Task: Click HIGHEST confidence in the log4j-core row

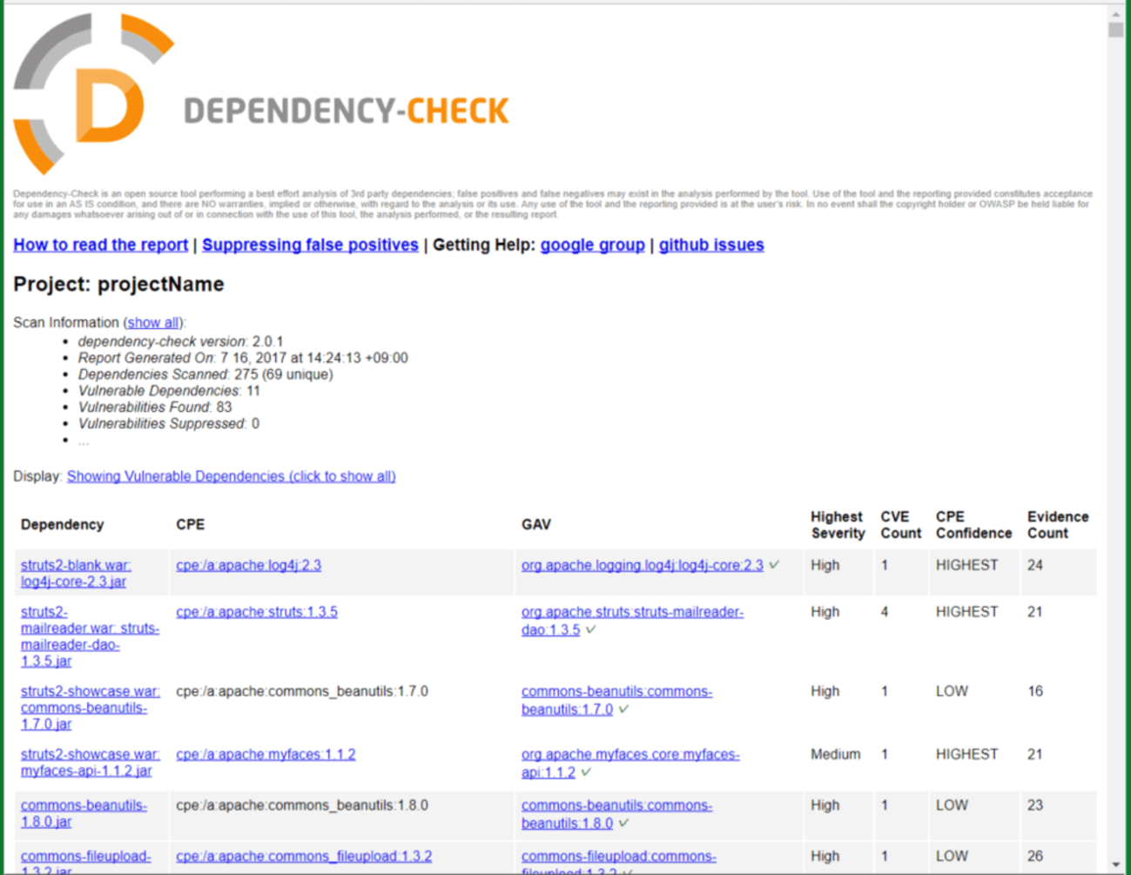Action: [967, 565]
